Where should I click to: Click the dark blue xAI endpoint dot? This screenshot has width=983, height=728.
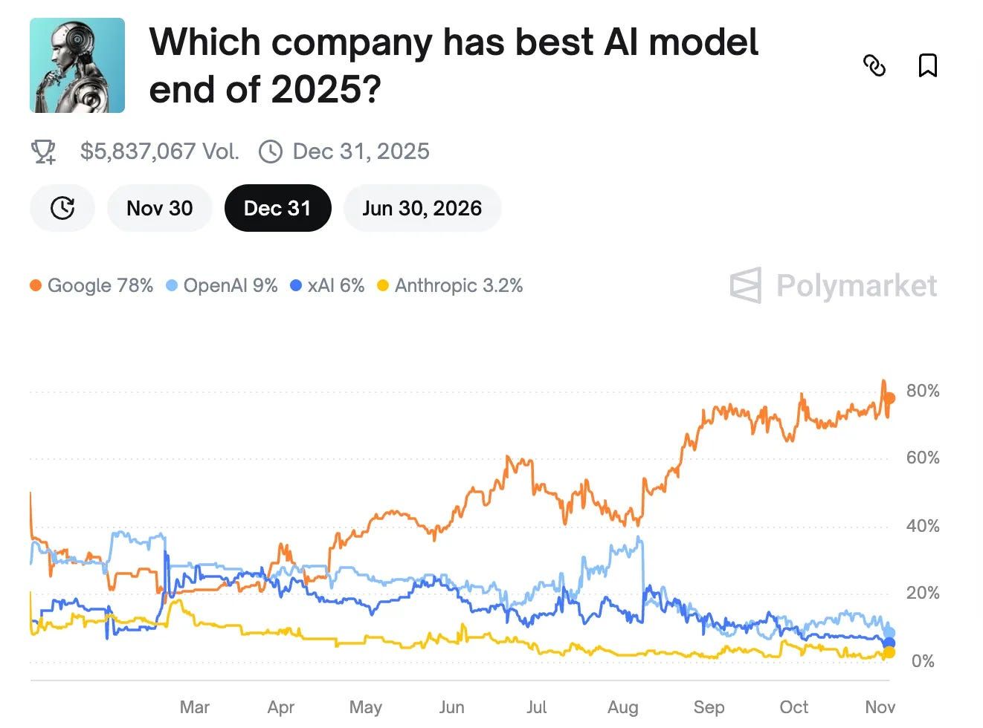pos(889,643)
